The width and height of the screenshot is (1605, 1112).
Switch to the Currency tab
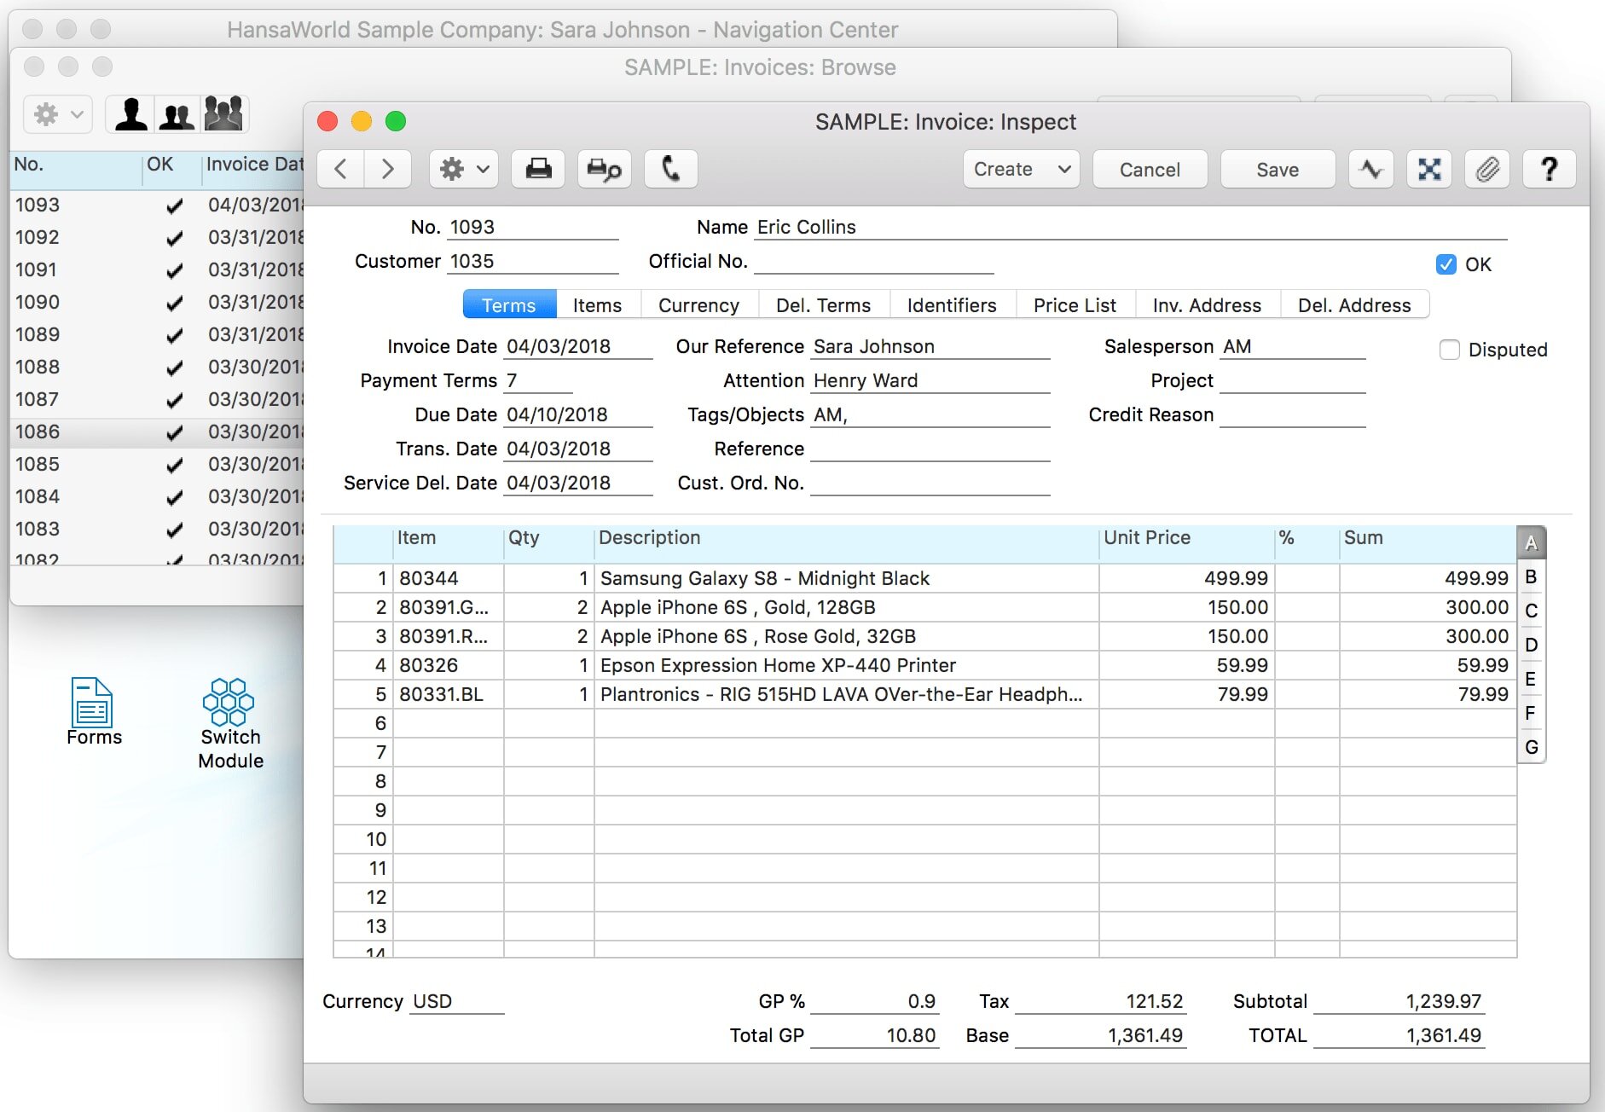coord(698,305)
